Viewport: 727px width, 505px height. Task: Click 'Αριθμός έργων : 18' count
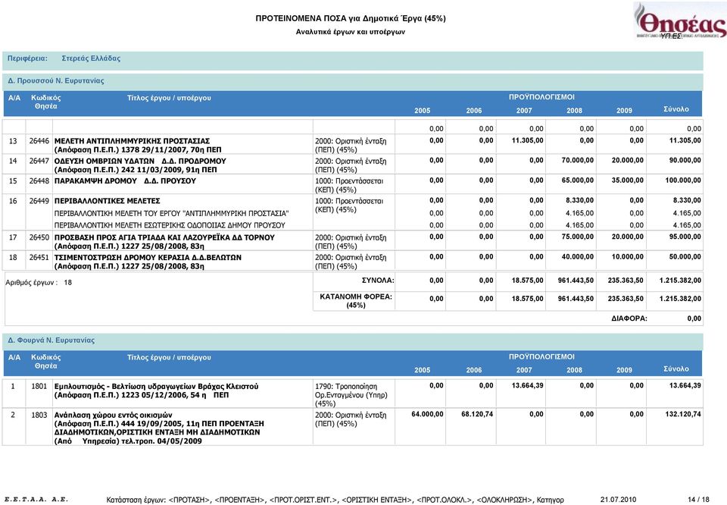[39, 282]
